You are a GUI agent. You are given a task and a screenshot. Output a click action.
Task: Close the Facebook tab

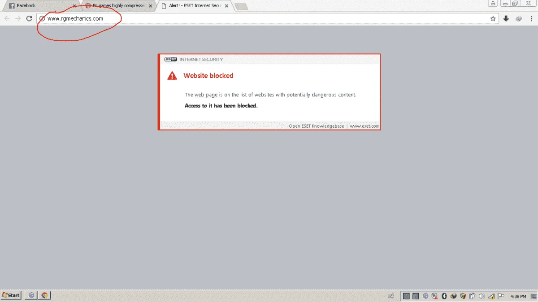(74, 6)
